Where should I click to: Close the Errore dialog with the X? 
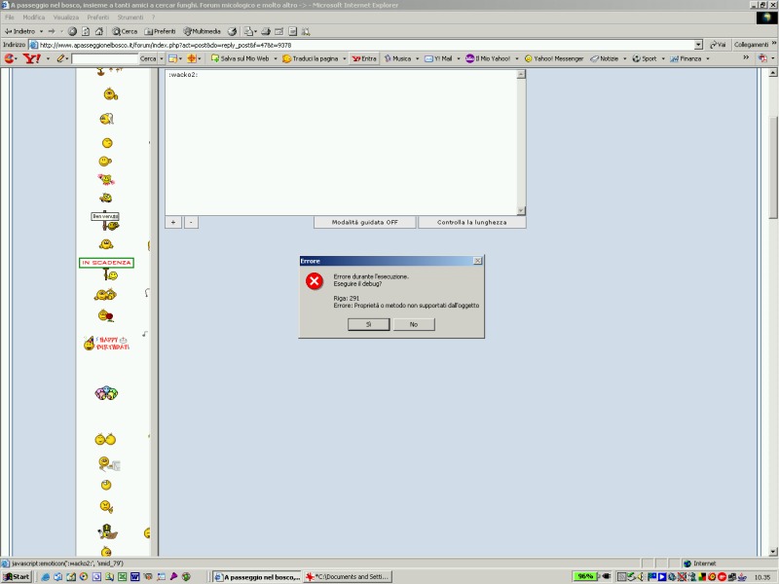point(477,261)
